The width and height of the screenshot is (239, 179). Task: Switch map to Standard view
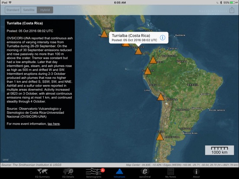pos(13,10)
